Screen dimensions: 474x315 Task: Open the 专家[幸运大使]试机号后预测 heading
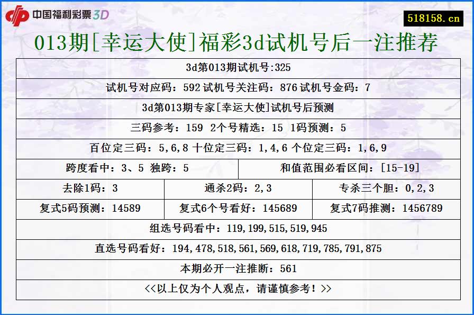tap(237, 108)
